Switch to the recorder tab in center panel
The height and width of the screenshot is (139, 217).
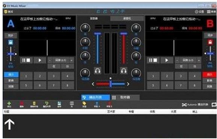127,18
